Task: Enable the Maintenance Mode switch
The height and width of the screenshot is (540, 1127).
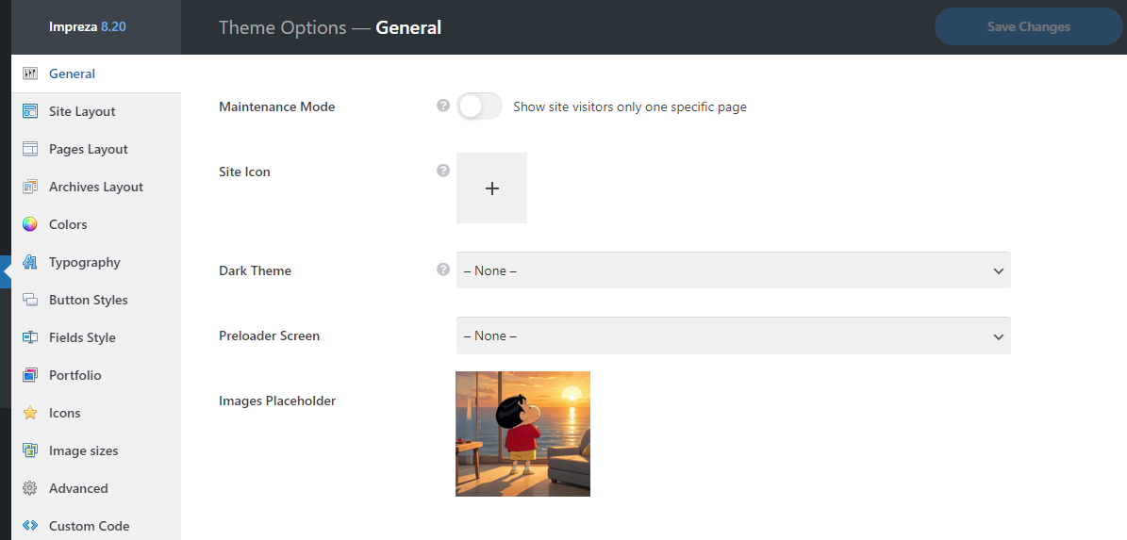Action: click(x=479, y=106)
